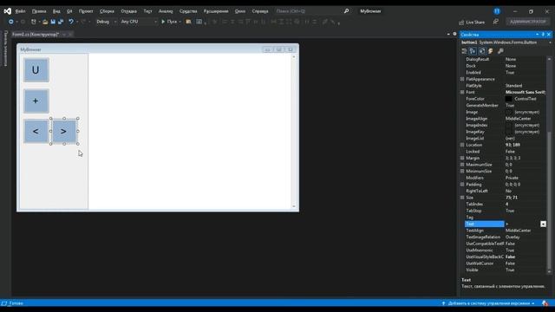This screenshot has width=555, height=312.
Task: Show properties by category icon
Action: pyautogui.click(x=464, y=51)
